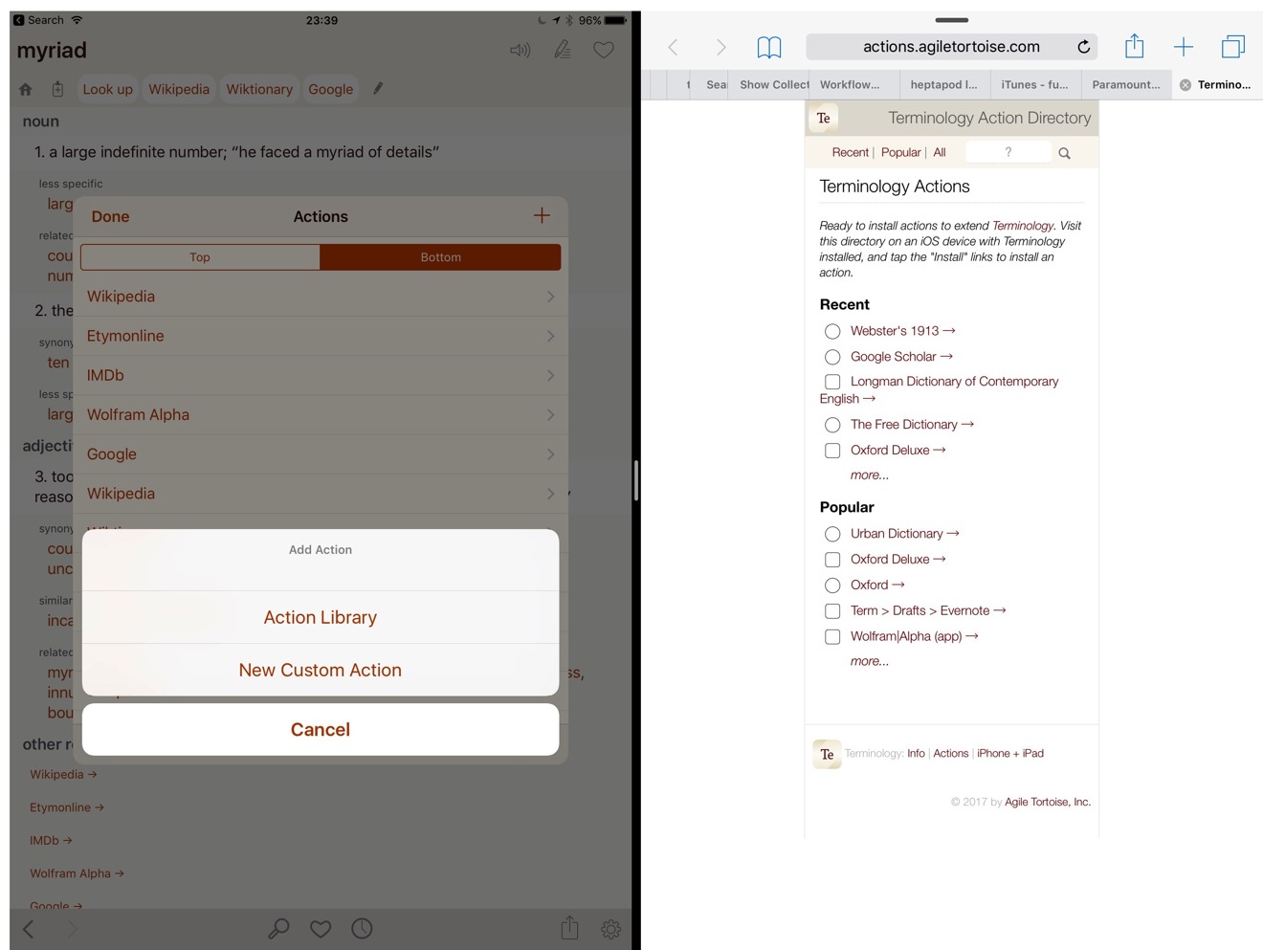Show more Popular actions
This screenshot has width=1263, height=950.
coord(869,661)
